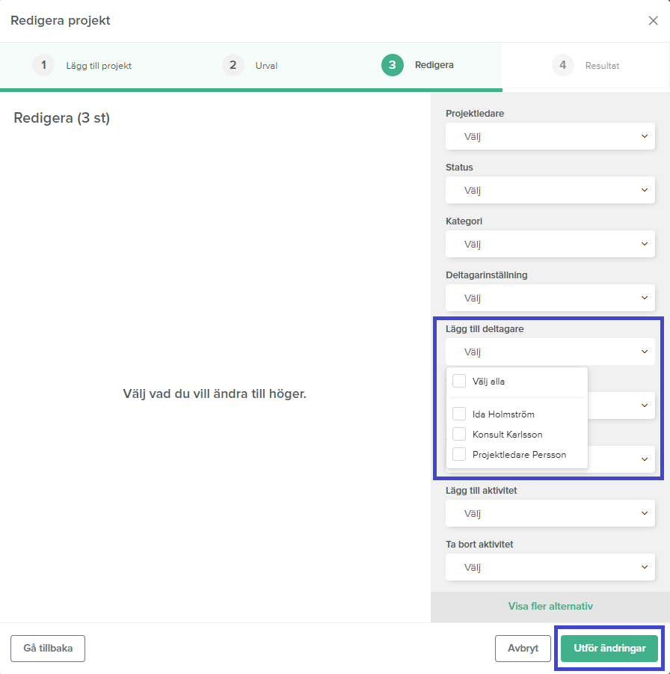
Task: Select the Konsult Karlsson checkbox
Action: pyautogui.click(x=459, y=434)
